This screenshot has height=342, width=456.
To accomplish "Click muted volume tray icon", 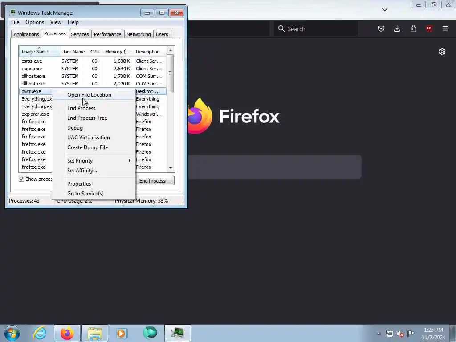I will tap(400, 334).
